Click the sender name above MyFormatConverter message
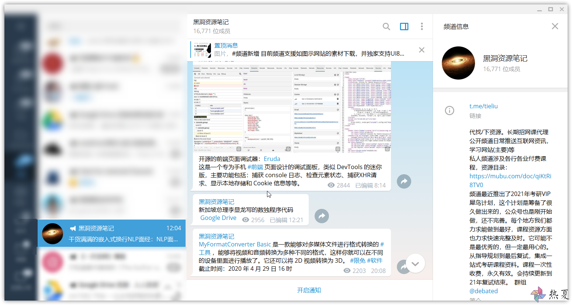 216,236
